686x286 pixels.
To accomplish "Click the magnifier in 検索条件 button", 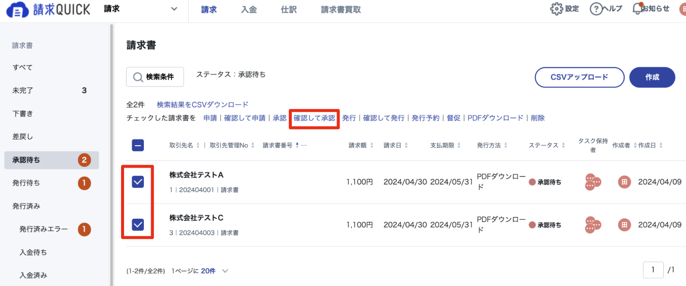I will point(138,77).
